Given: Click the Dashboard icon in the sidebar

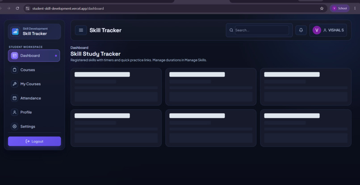Looking at the screenshot, I should pos(15,55).
